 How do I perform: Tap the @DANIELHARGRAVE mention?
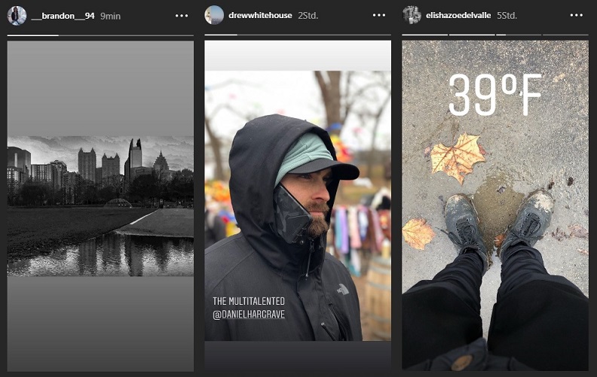249,315
